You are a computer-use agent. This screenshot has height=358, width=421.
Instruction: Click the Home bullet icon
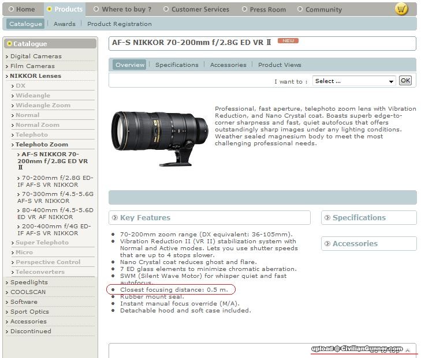point(11,9)
